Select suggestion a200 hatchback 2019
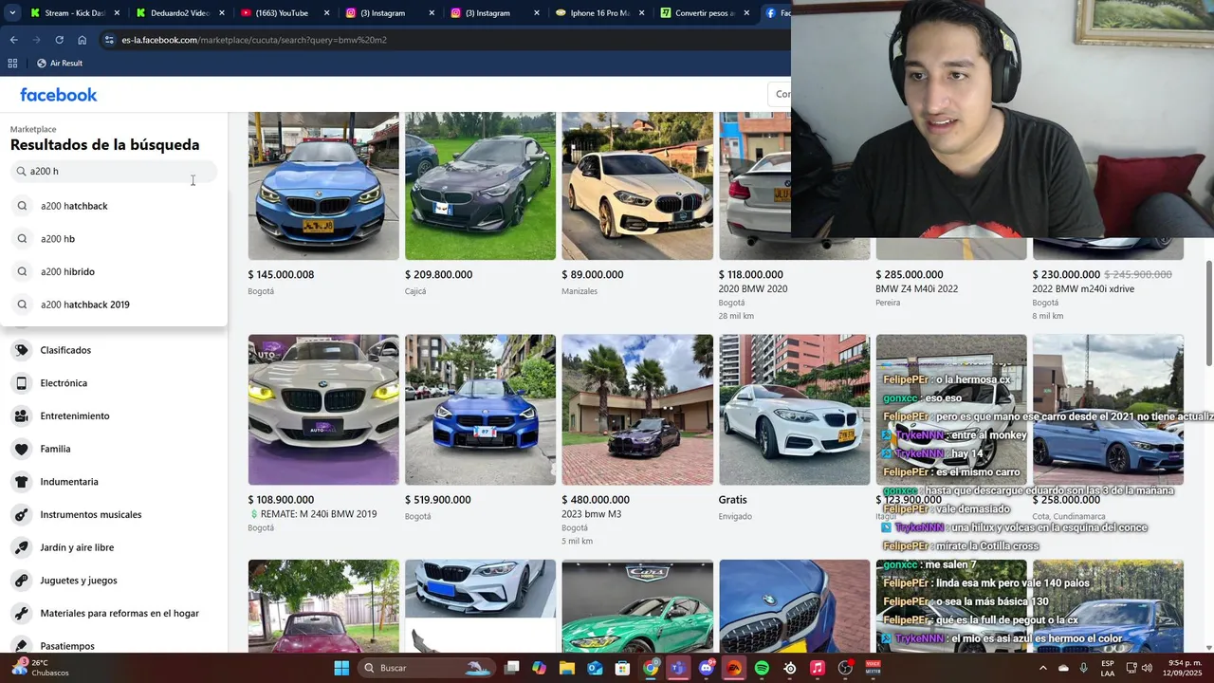The width and height of the screenshot is (1214, 683). [x=114, y=305]
